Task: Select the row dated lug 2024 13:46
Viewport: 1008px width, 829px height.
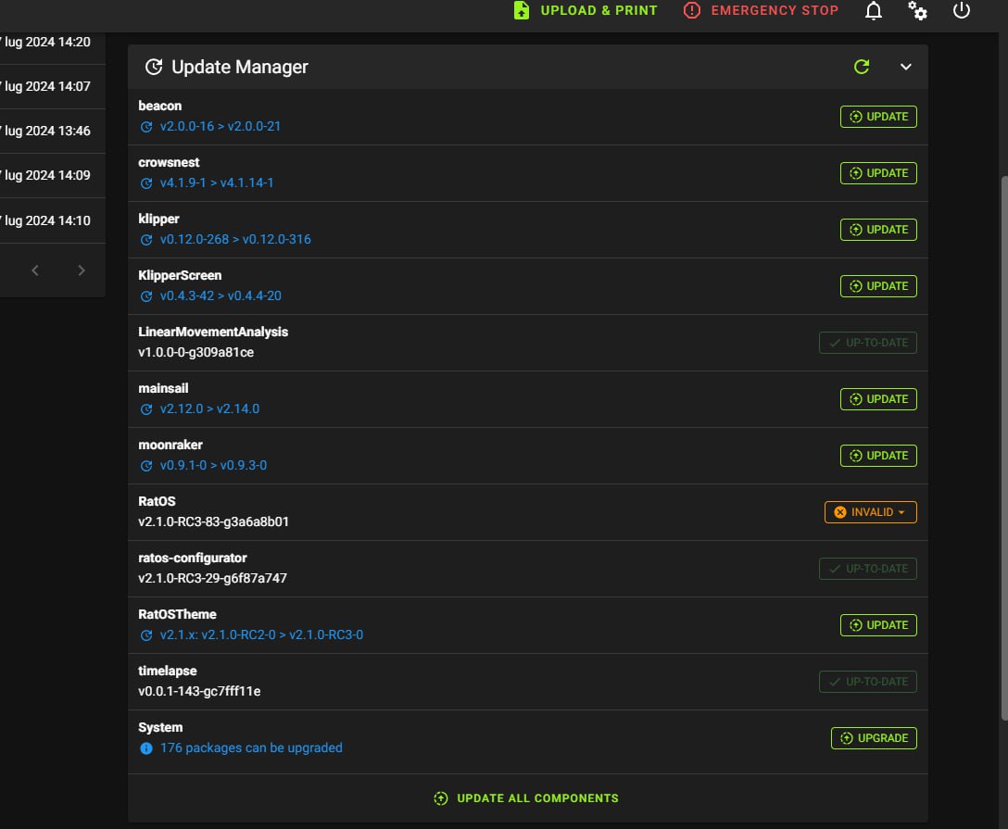Action: pos(53,132)
